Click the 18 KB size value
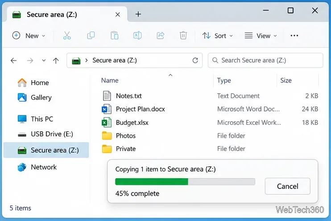This screenshot has width=331, height=221. (x=310, y=123)
